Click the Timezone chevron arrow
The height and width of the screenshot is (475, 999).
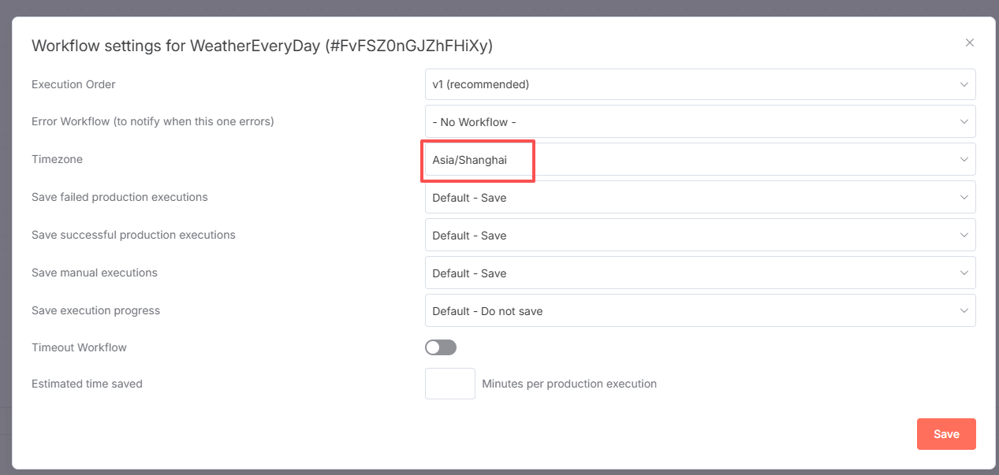point(964,160)
